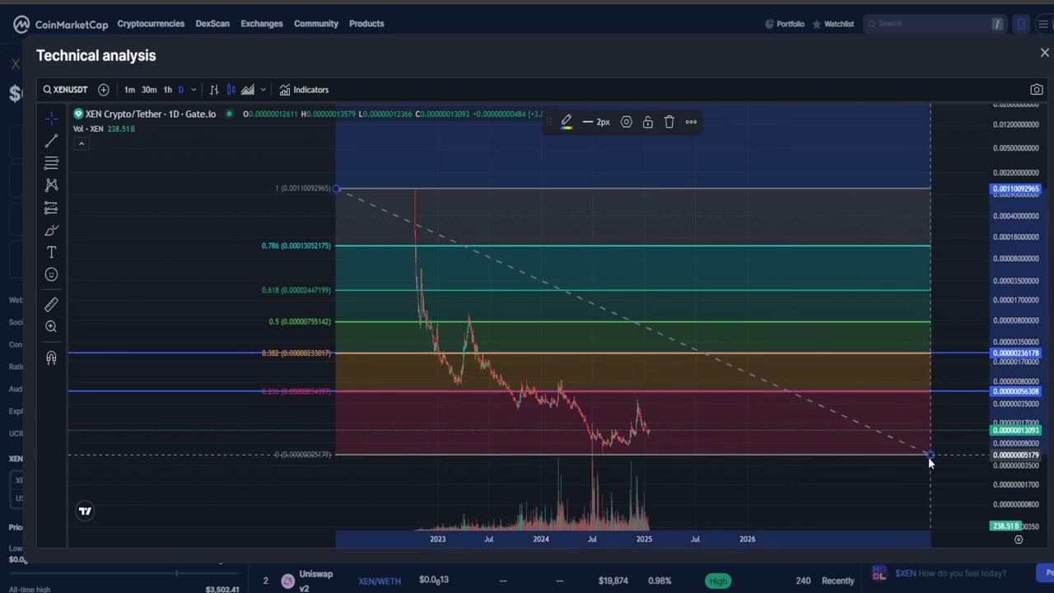Click the XEN Crypto/Tether chart title
Viewport: 1054px width, 593px height.
point(150,114)
